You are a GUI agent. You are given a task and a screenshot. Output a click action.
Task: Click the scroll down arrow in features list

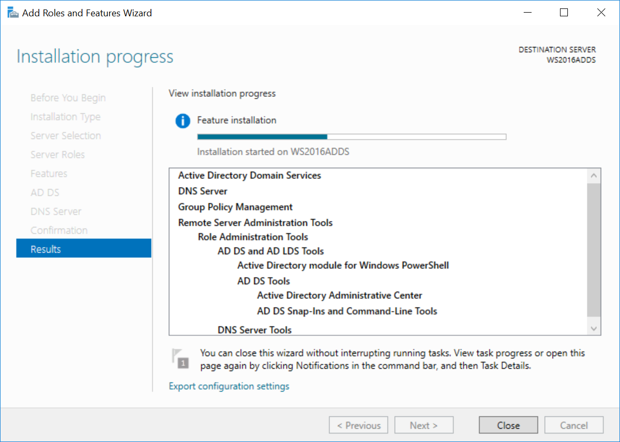[x=594, y=328]
